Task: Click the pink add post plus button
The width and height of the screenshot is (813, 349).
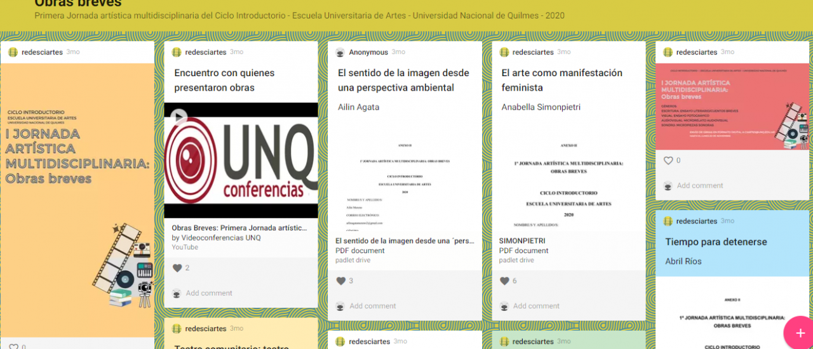Action: click(x=799, y=333)
